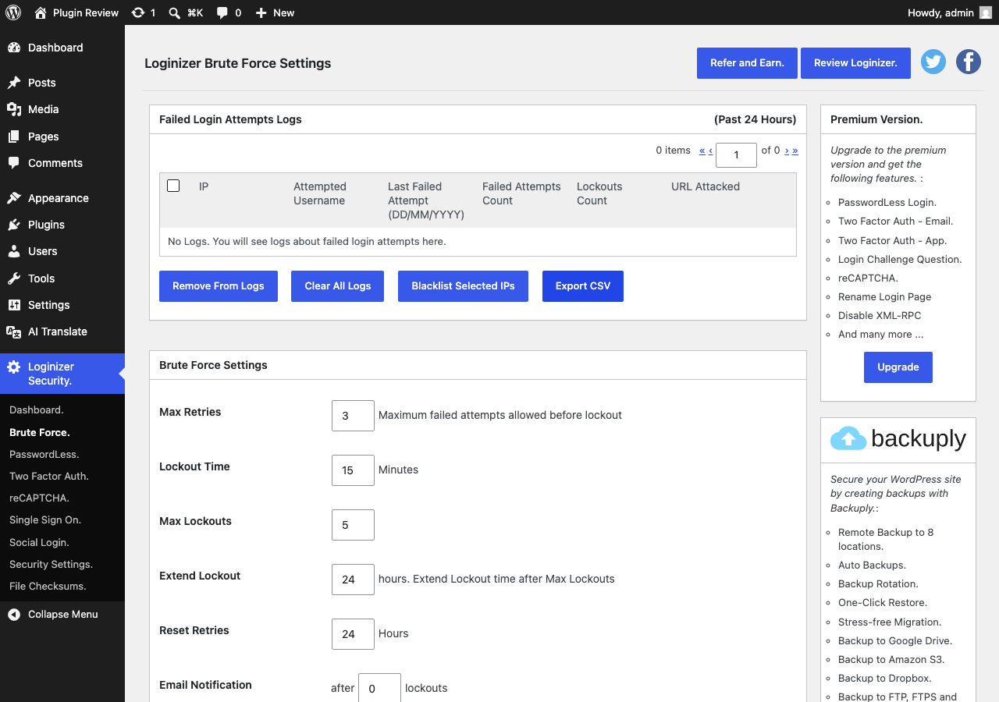Open the Social Login. submenu item

pyautogui.click(x=62, y=542)
